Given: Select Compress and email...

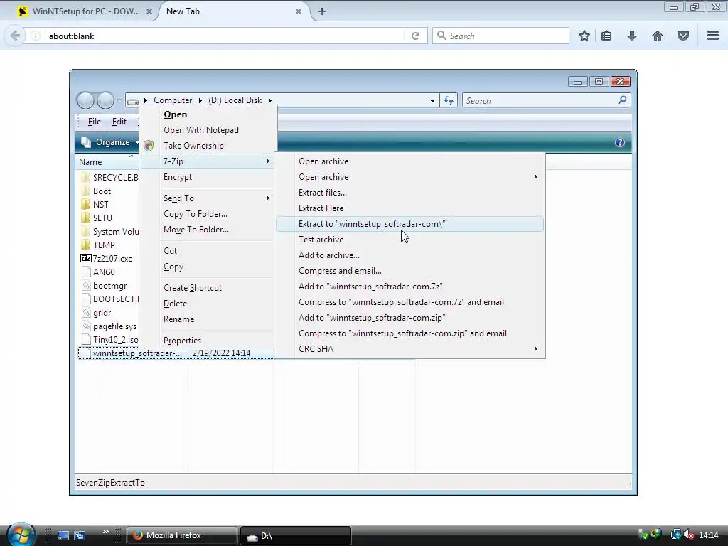Looking at the screenshot, I should (x=410, y=271).
